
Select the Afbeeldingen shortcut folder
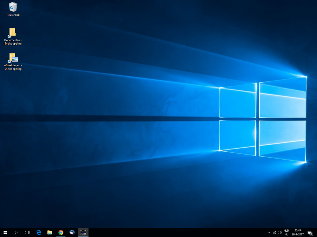point(13,58)
